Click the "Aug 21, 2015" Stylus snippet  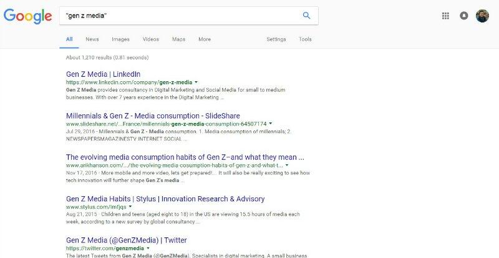[183, 218]
